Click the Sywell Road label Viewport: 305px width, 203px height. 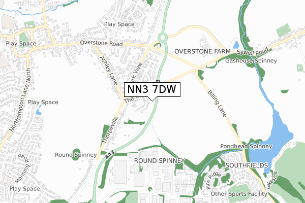coord(253,52)
